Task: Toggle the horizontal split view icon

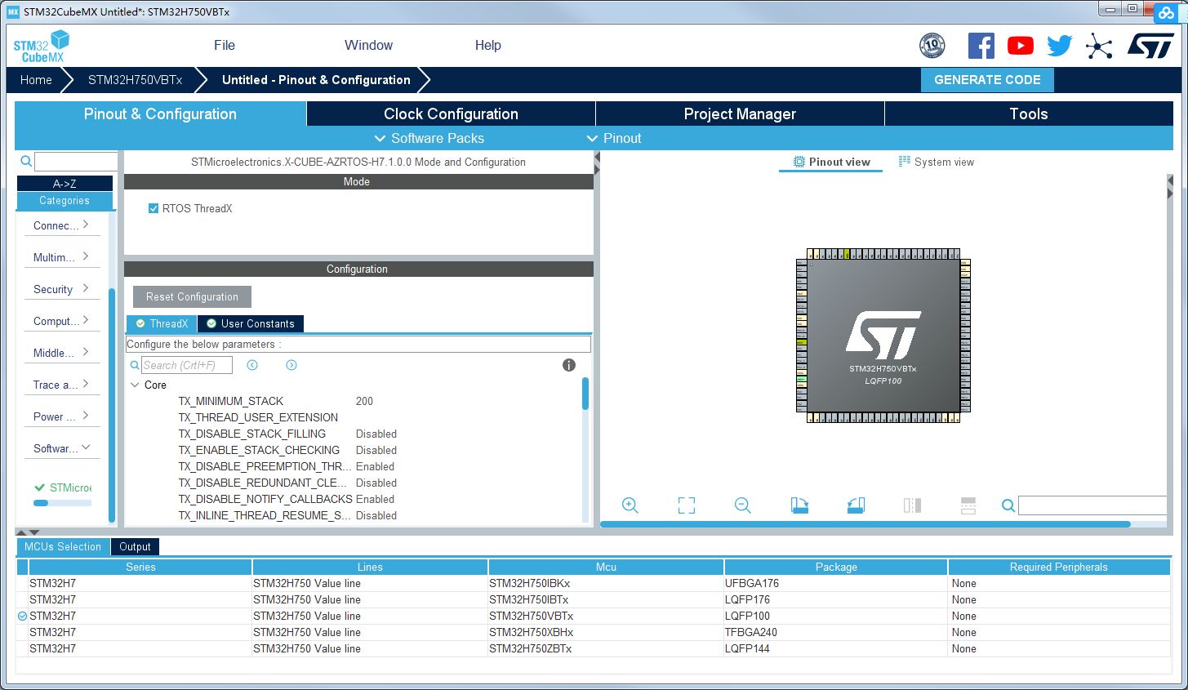Action: point(968,505)
